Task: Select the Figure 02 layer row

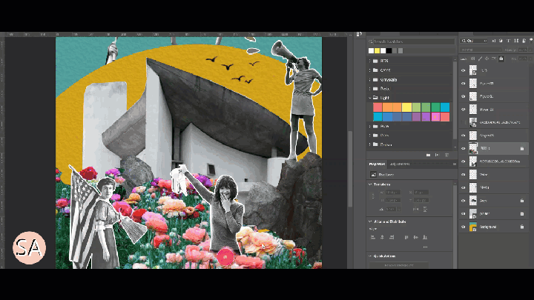Action: [x=494, y=96]
